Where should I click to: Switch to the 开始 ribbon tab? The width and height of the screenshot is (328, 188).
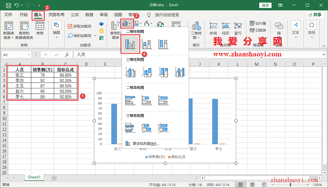tap(24, 15)
